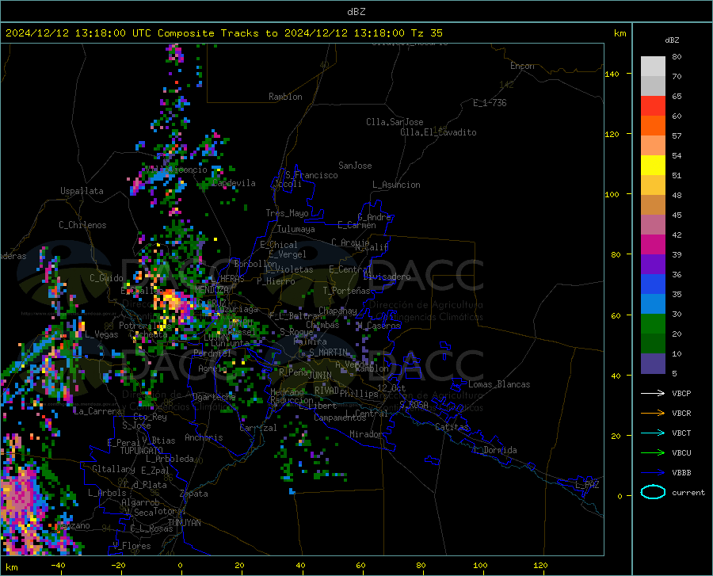Click the 'current' legend label
The height and width of the screenshot is (576, 713).
click(688, 492)
